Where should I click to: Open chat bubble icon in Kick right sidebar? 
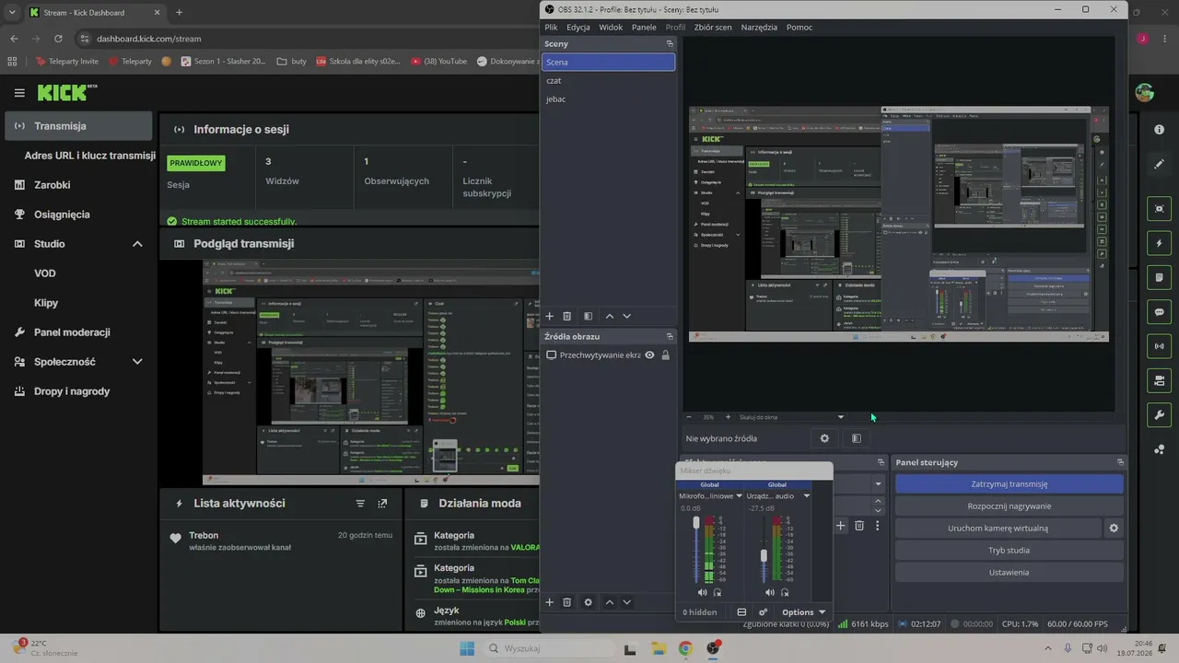(1160, 312)
